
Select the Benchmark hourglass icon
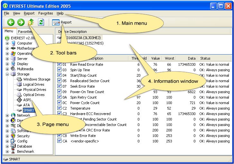[13, 151]
